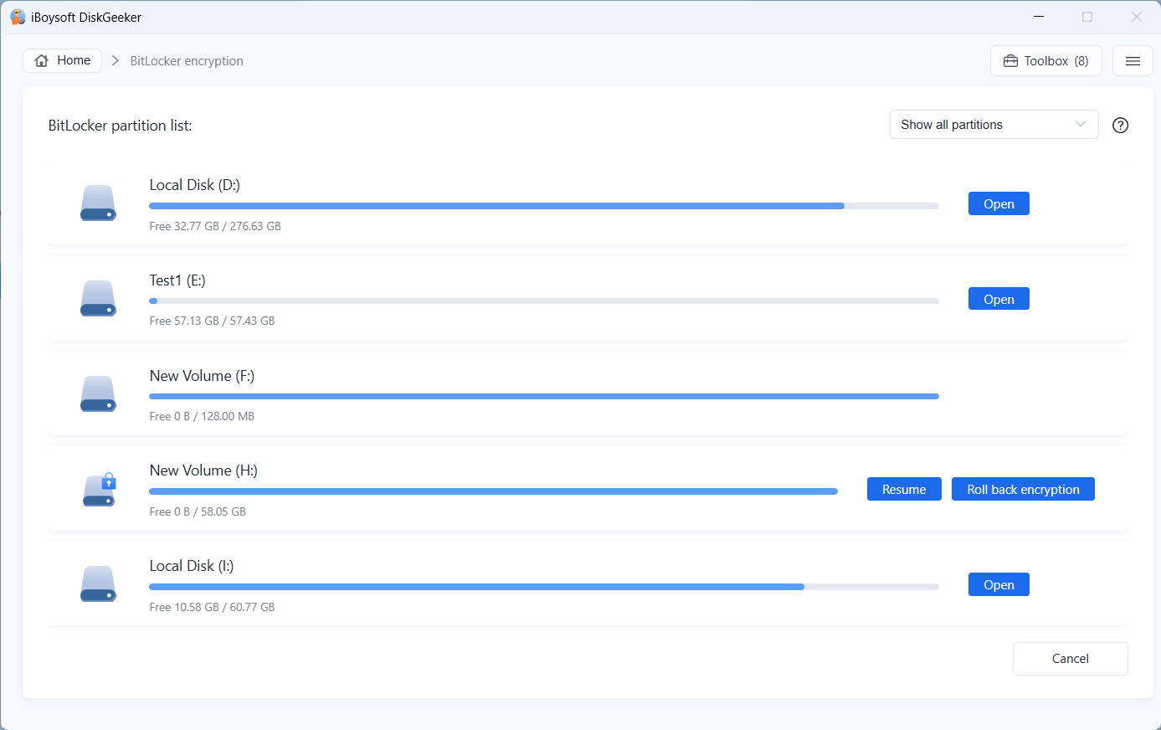Open the hamburger menu

tap(1133, 61)
